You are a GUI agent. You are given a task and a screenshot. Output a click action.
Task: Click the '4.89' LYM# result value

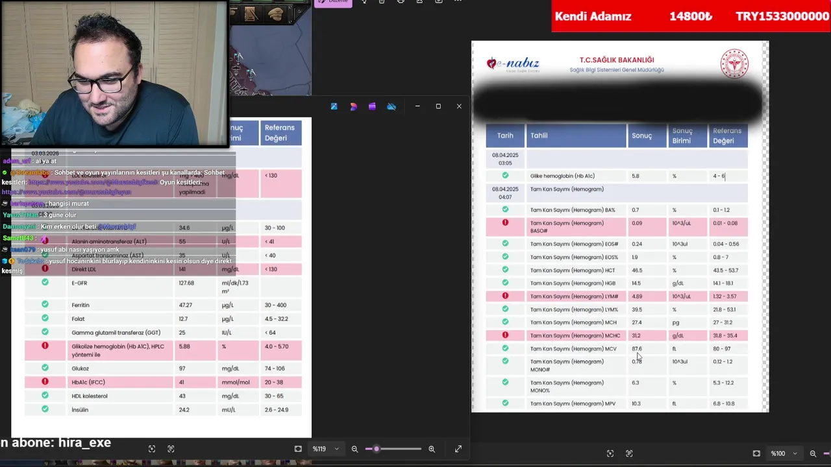click(x=637, y=296)
